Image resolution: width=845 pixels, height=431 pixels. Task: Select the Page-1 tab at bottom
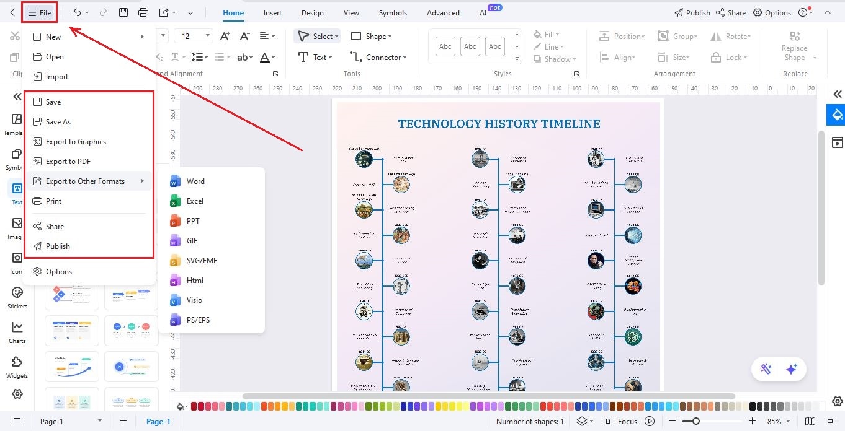click(158, 421)
